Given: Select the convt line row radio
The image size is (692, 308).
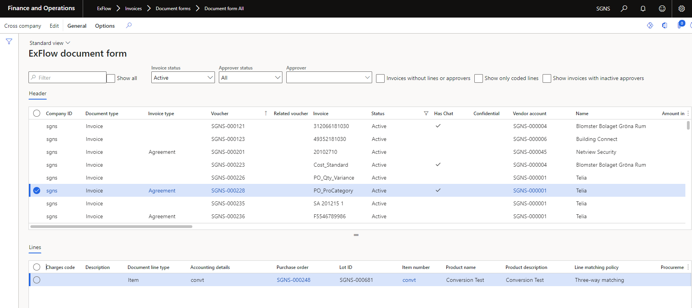Looking at the screenshot, I should (x=37, y=280).
